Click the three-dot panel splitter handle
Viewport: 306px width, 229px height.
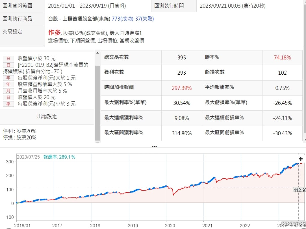pyautogui.click(x=154, y=146)
